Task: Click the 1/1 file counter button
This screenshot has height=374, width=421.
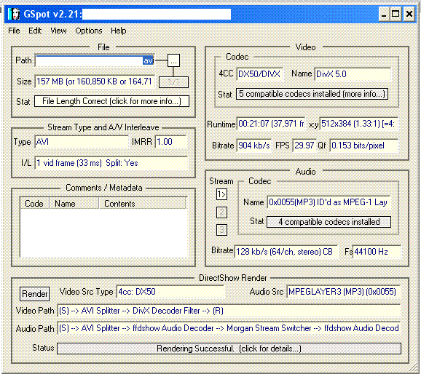Action: point(173,82)
